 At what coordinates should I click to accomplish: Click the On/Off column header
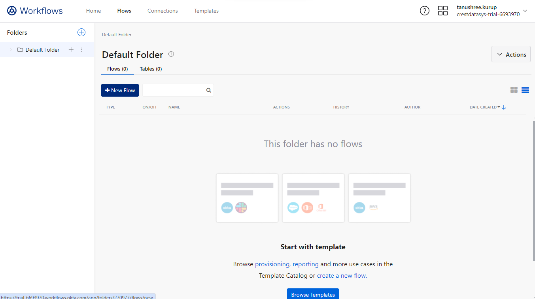tap(150, 107)
